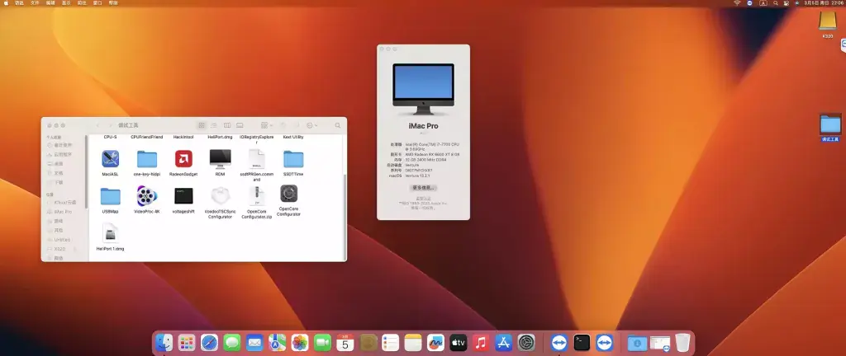Open Apple TV from the Dock
This screenshot has height=356, width=846.
[x=458, y=343]
